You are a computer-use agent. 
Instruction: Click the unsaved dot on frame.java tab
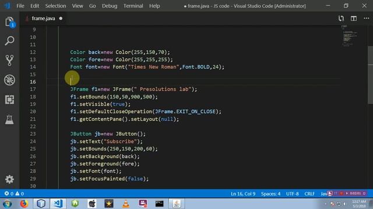[61, 18]
